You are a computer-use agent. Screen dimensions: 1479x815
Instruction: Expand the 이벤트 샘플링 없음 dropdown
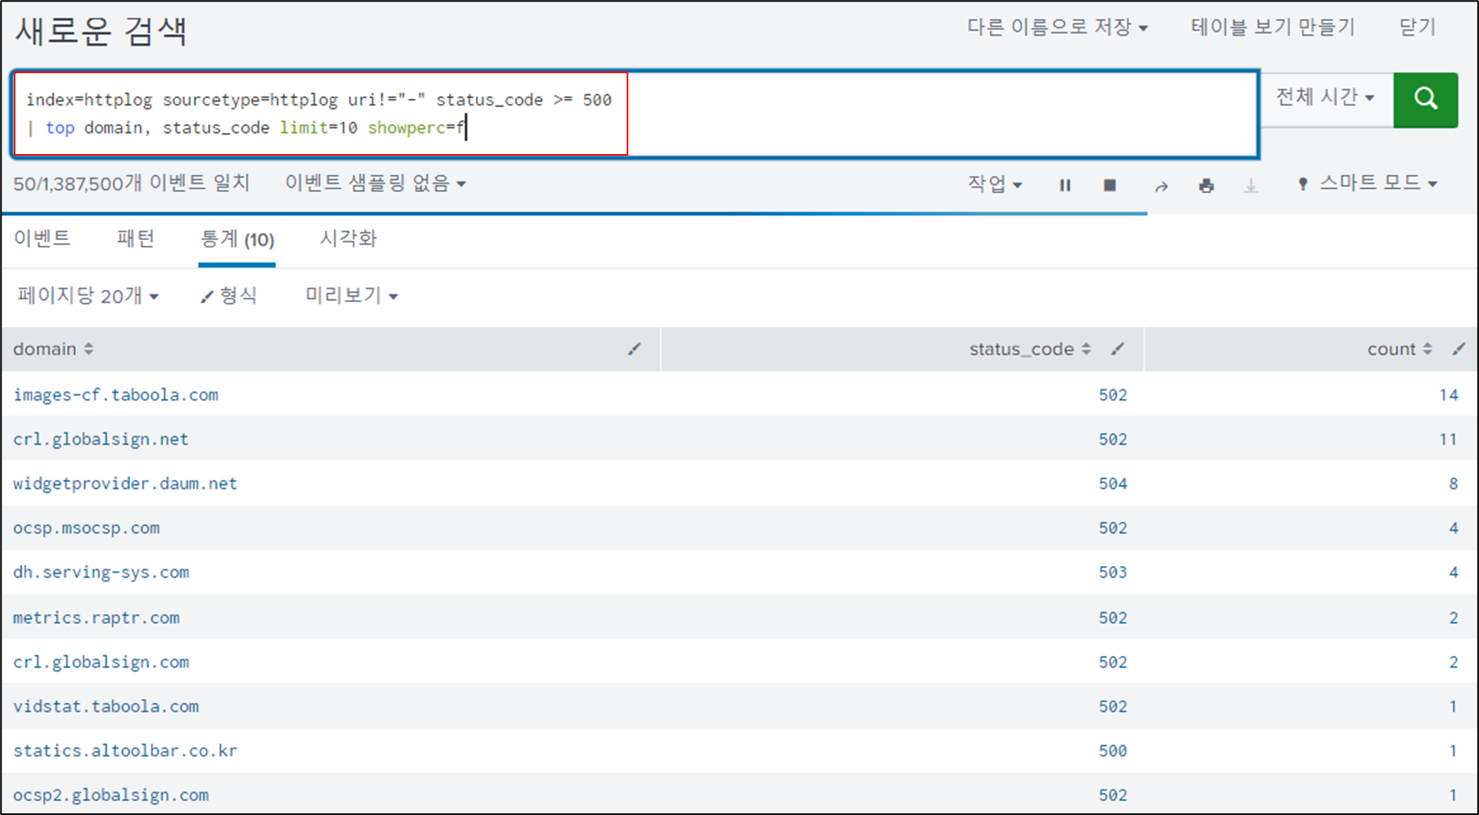(x=375, y=183)
